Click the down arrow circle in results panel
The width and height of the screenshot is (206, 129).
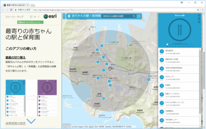(199, 22)
